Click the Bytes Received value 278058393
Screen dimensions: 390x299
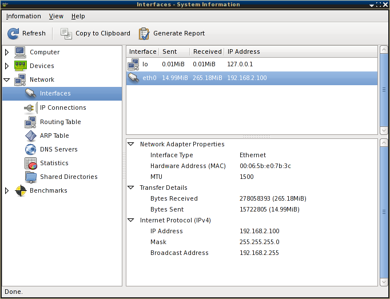pos(273,198)
